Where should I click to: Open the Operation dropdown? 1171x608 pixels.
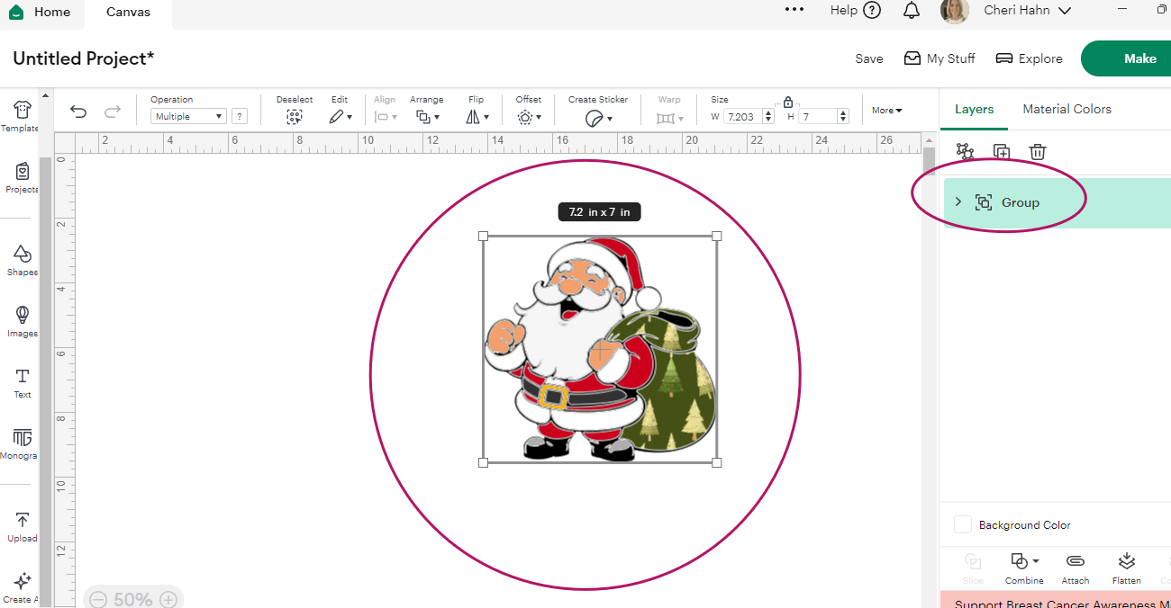tap(188, 116)
